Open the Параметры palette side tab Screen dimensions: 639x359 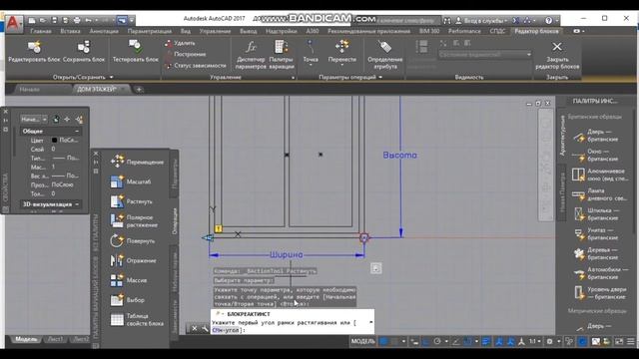click(x=174, y=174)
